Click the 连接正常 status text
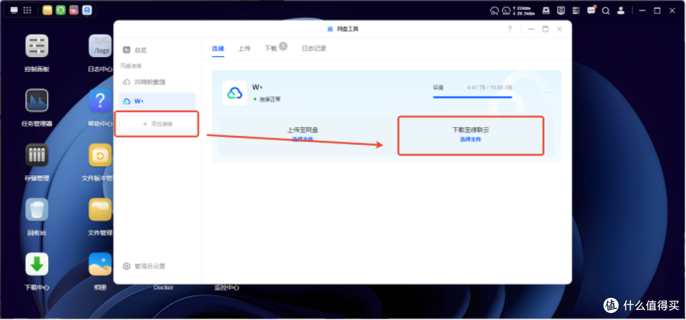The height and width of the screenshot is (320, 686). (x=269, y=100)
